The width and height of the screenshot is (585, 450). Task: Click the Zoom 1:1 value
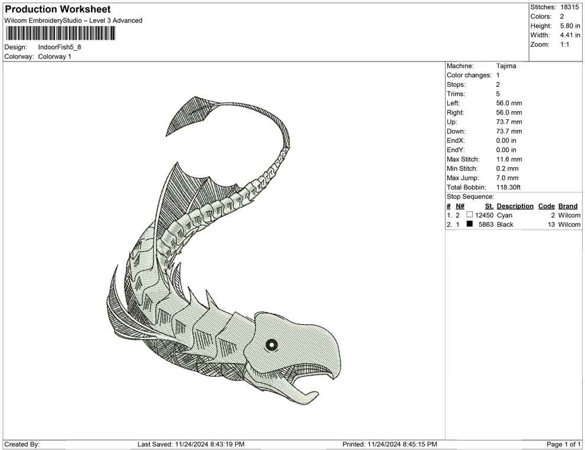click(564, 45)
